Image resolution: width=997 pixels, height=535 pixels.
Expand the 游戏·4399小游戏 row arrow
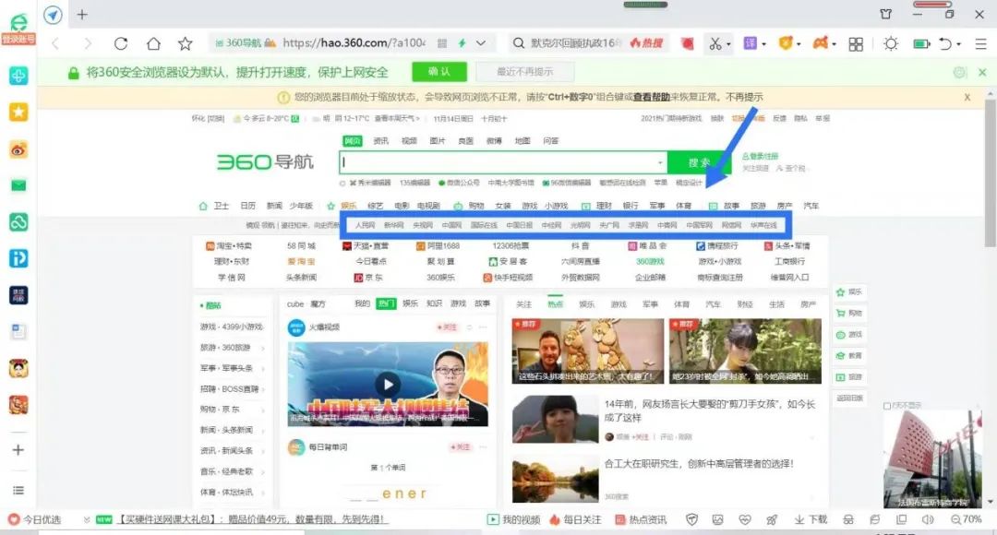click(x=262, y=327)
